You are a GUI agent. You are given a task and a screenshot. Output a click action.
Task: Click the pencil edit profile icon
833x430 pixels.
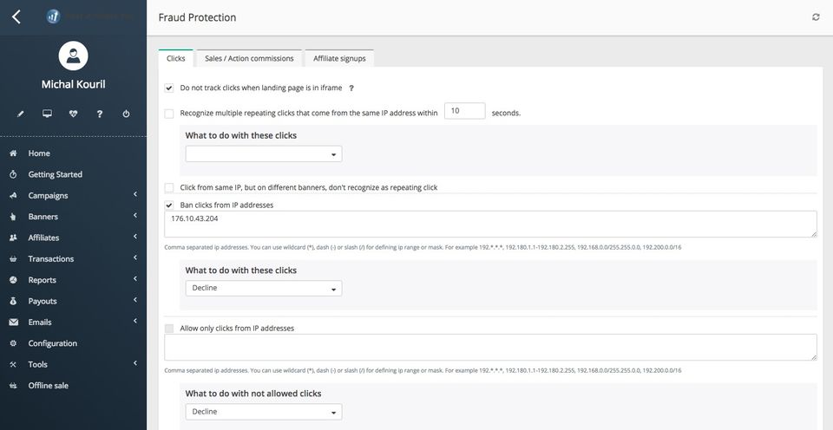click(21, 114)
